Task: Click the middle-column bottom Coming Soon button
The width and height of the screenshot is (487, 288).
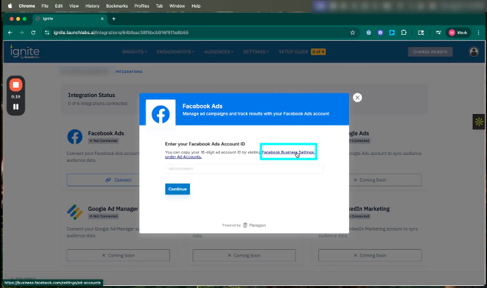Action: point(244,255)
